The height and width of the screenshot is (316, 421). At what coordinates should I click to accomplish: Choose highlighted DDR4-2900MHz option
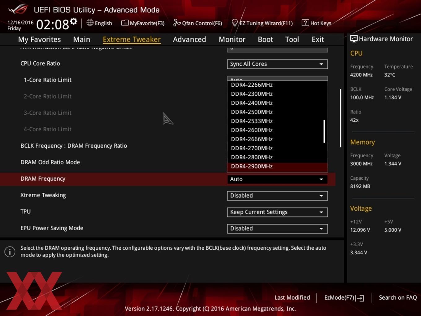277,166
